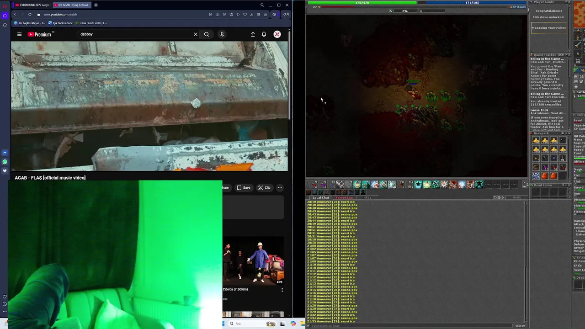Click the game mana bar 171/185
585x329 pixels.
[x=472, y=3]
